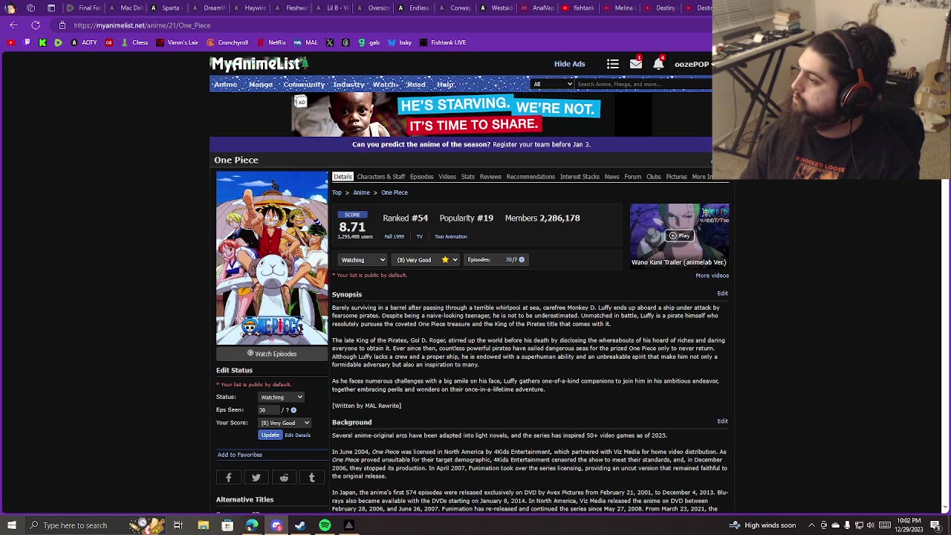Open the search category All dropdown
951x535 pixels.
[553, 84]
